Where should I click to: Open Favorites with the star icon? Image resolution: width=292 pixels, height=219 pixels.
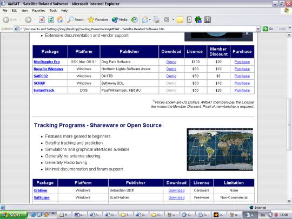pos(98,20)
